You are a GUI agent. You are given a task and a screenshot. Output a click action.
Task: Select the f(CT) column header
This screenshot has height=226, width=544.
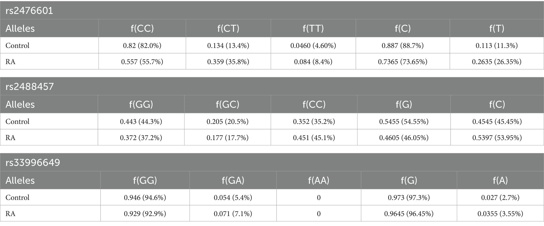pos(228,28)
